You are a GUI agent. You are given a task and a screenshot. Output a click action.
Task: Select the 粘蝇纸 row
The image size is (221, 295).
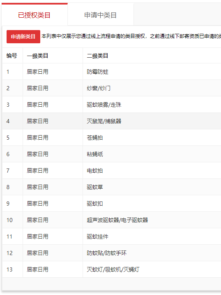112,154
